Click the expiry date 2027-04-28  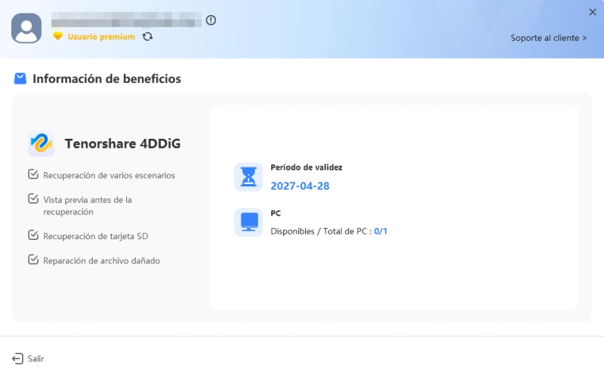(x=300, y=186)
